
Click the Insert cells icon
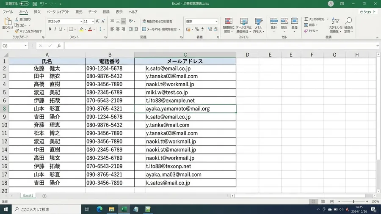pos(274,21)
